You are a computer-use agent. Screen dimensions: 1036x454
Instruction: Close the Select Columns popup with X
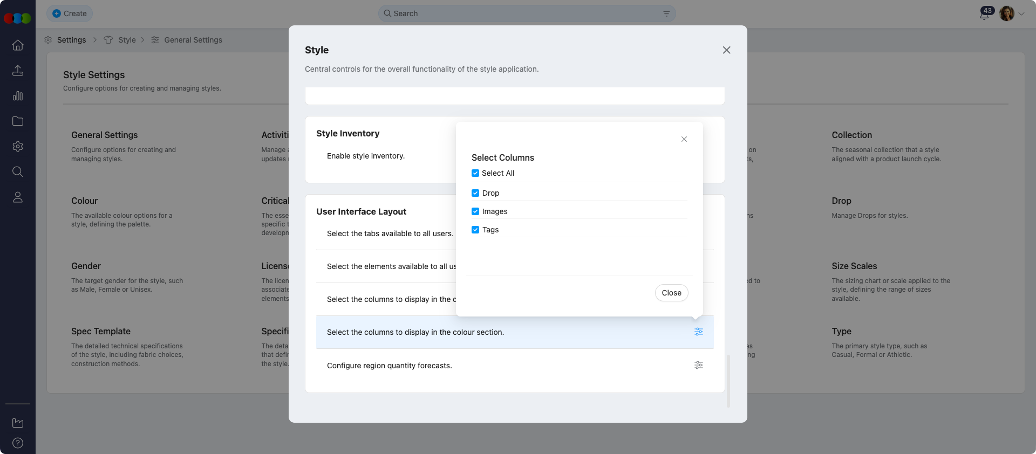(x=684, y=139)
